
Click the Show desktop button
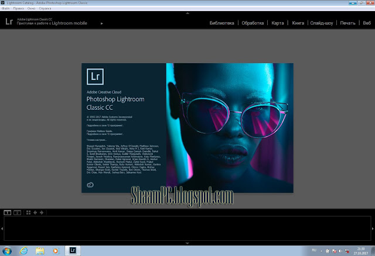373,251
